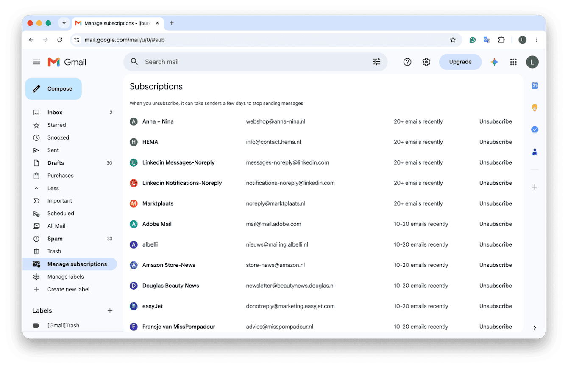568x368 pixels.
Task: Open Google Calendar side panel icon
Action: [535, 86]
